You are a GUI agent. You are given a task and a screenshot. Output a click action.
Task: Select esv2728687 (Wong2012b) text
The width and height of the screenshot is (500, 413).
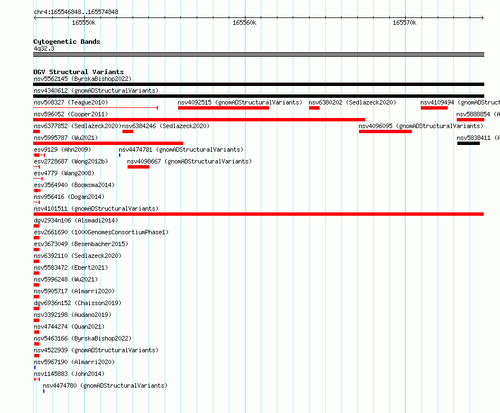(71, 161)
